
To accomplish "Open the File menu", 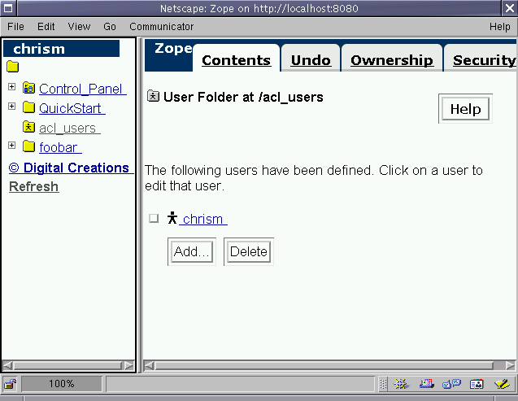I will (x=15, y=26).
